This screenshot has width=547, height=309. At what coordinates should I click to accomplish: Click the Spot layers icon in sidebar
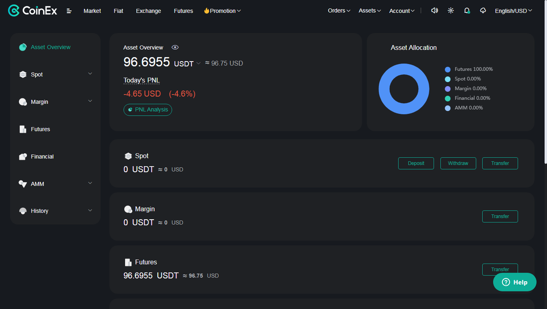[23, 74]
